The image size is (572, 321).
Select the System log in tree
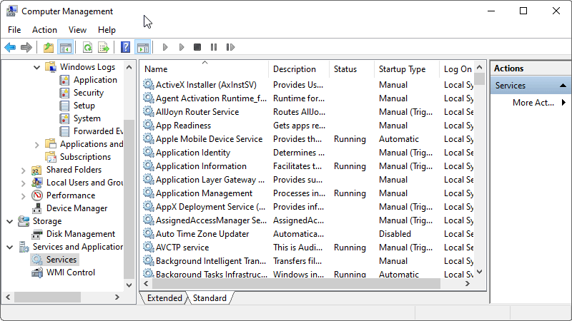(x=87, y=118)
